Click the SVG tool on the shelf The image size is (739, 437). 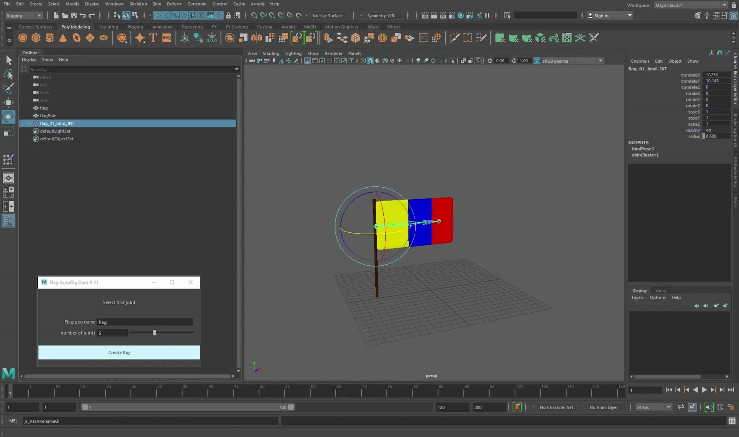click(167, 37)
